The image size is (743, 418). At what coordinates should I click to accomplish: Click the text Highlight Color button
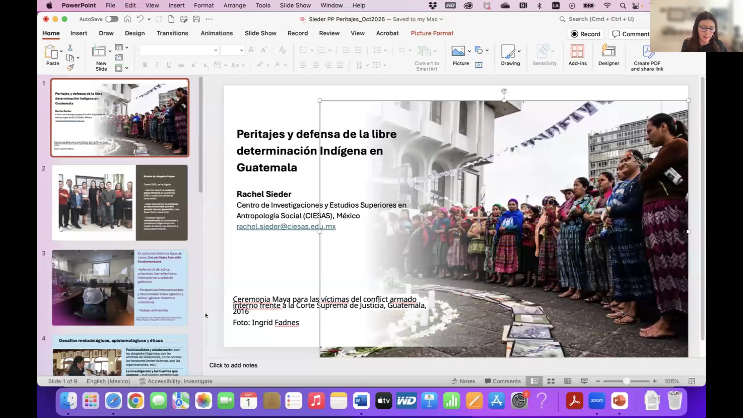(x=260, y=65)
